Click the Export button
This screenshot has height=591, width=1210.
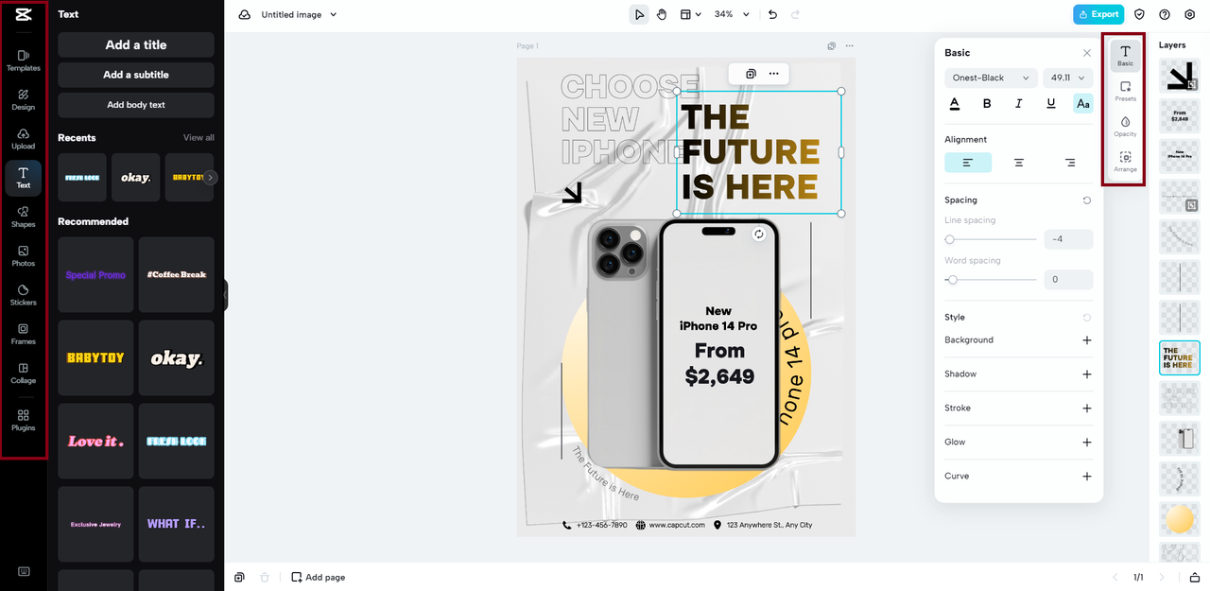click(1098, 14)
